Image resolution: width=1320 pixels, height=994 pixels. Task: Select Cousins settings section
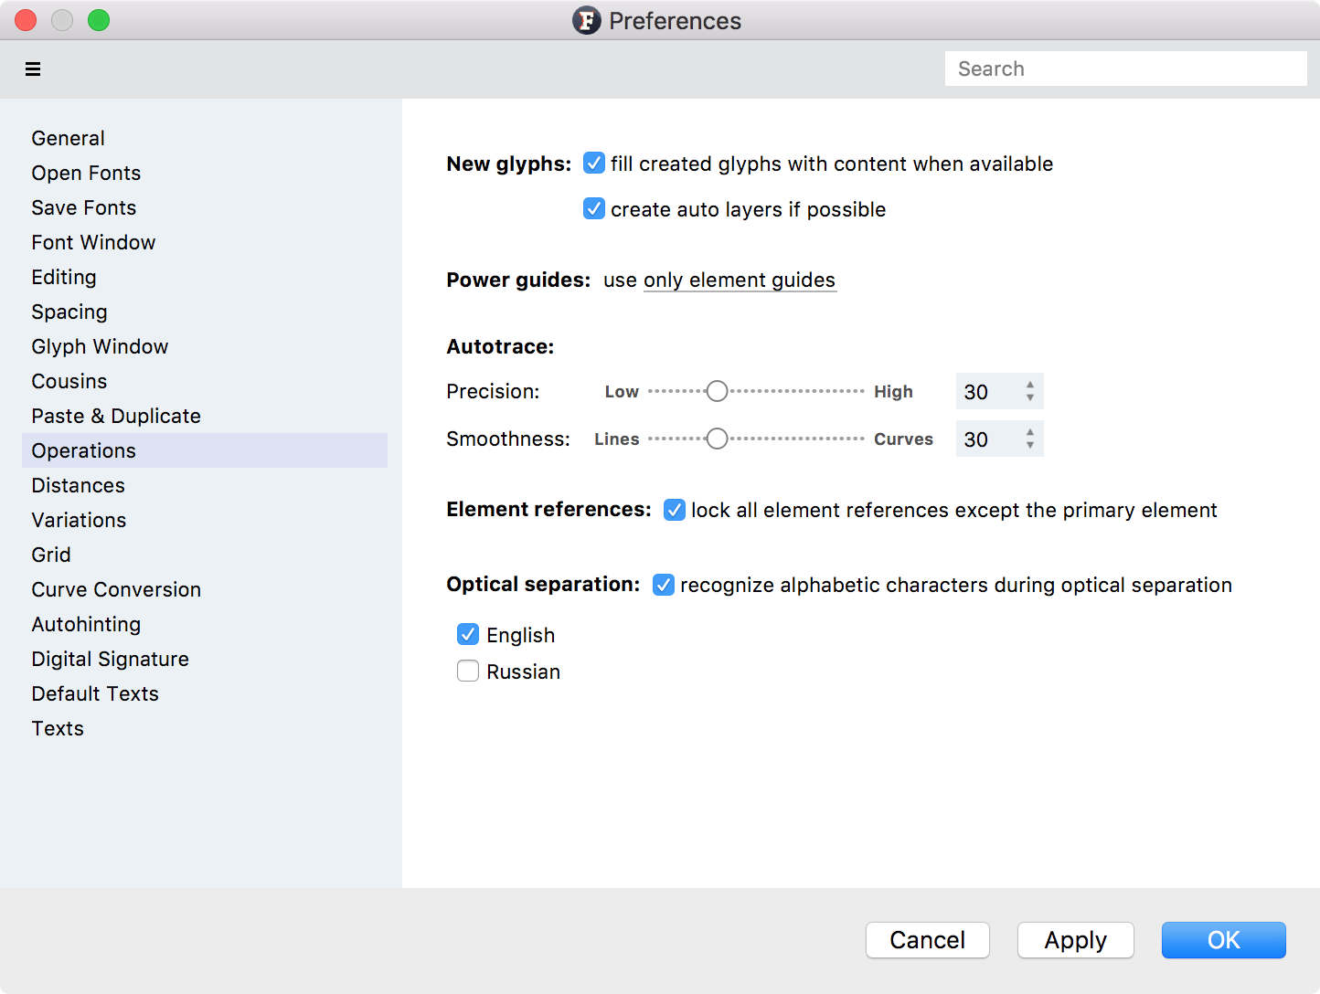point(205,381)
